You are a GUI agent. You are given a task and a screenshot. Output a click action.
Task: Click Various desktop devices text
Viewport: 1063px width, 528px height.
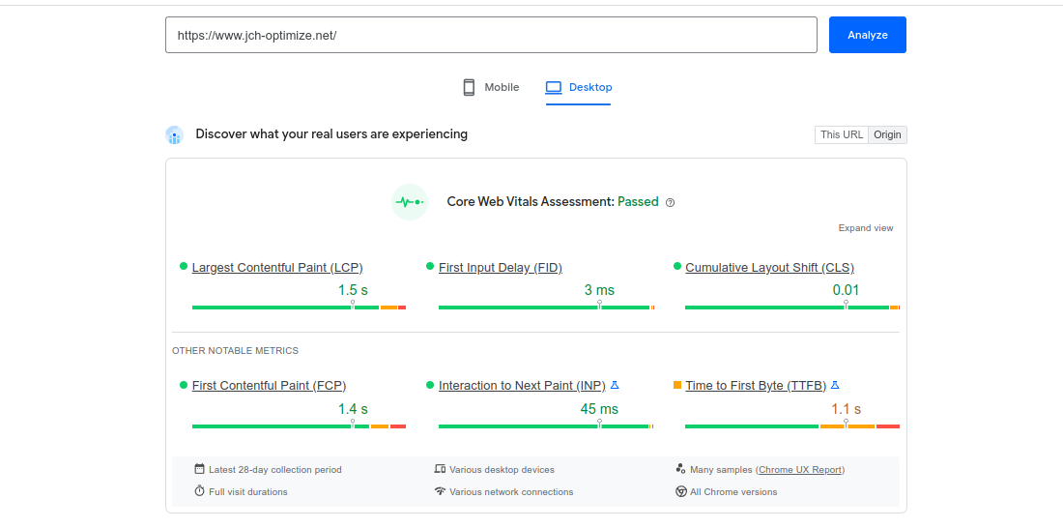pos(502,470)
